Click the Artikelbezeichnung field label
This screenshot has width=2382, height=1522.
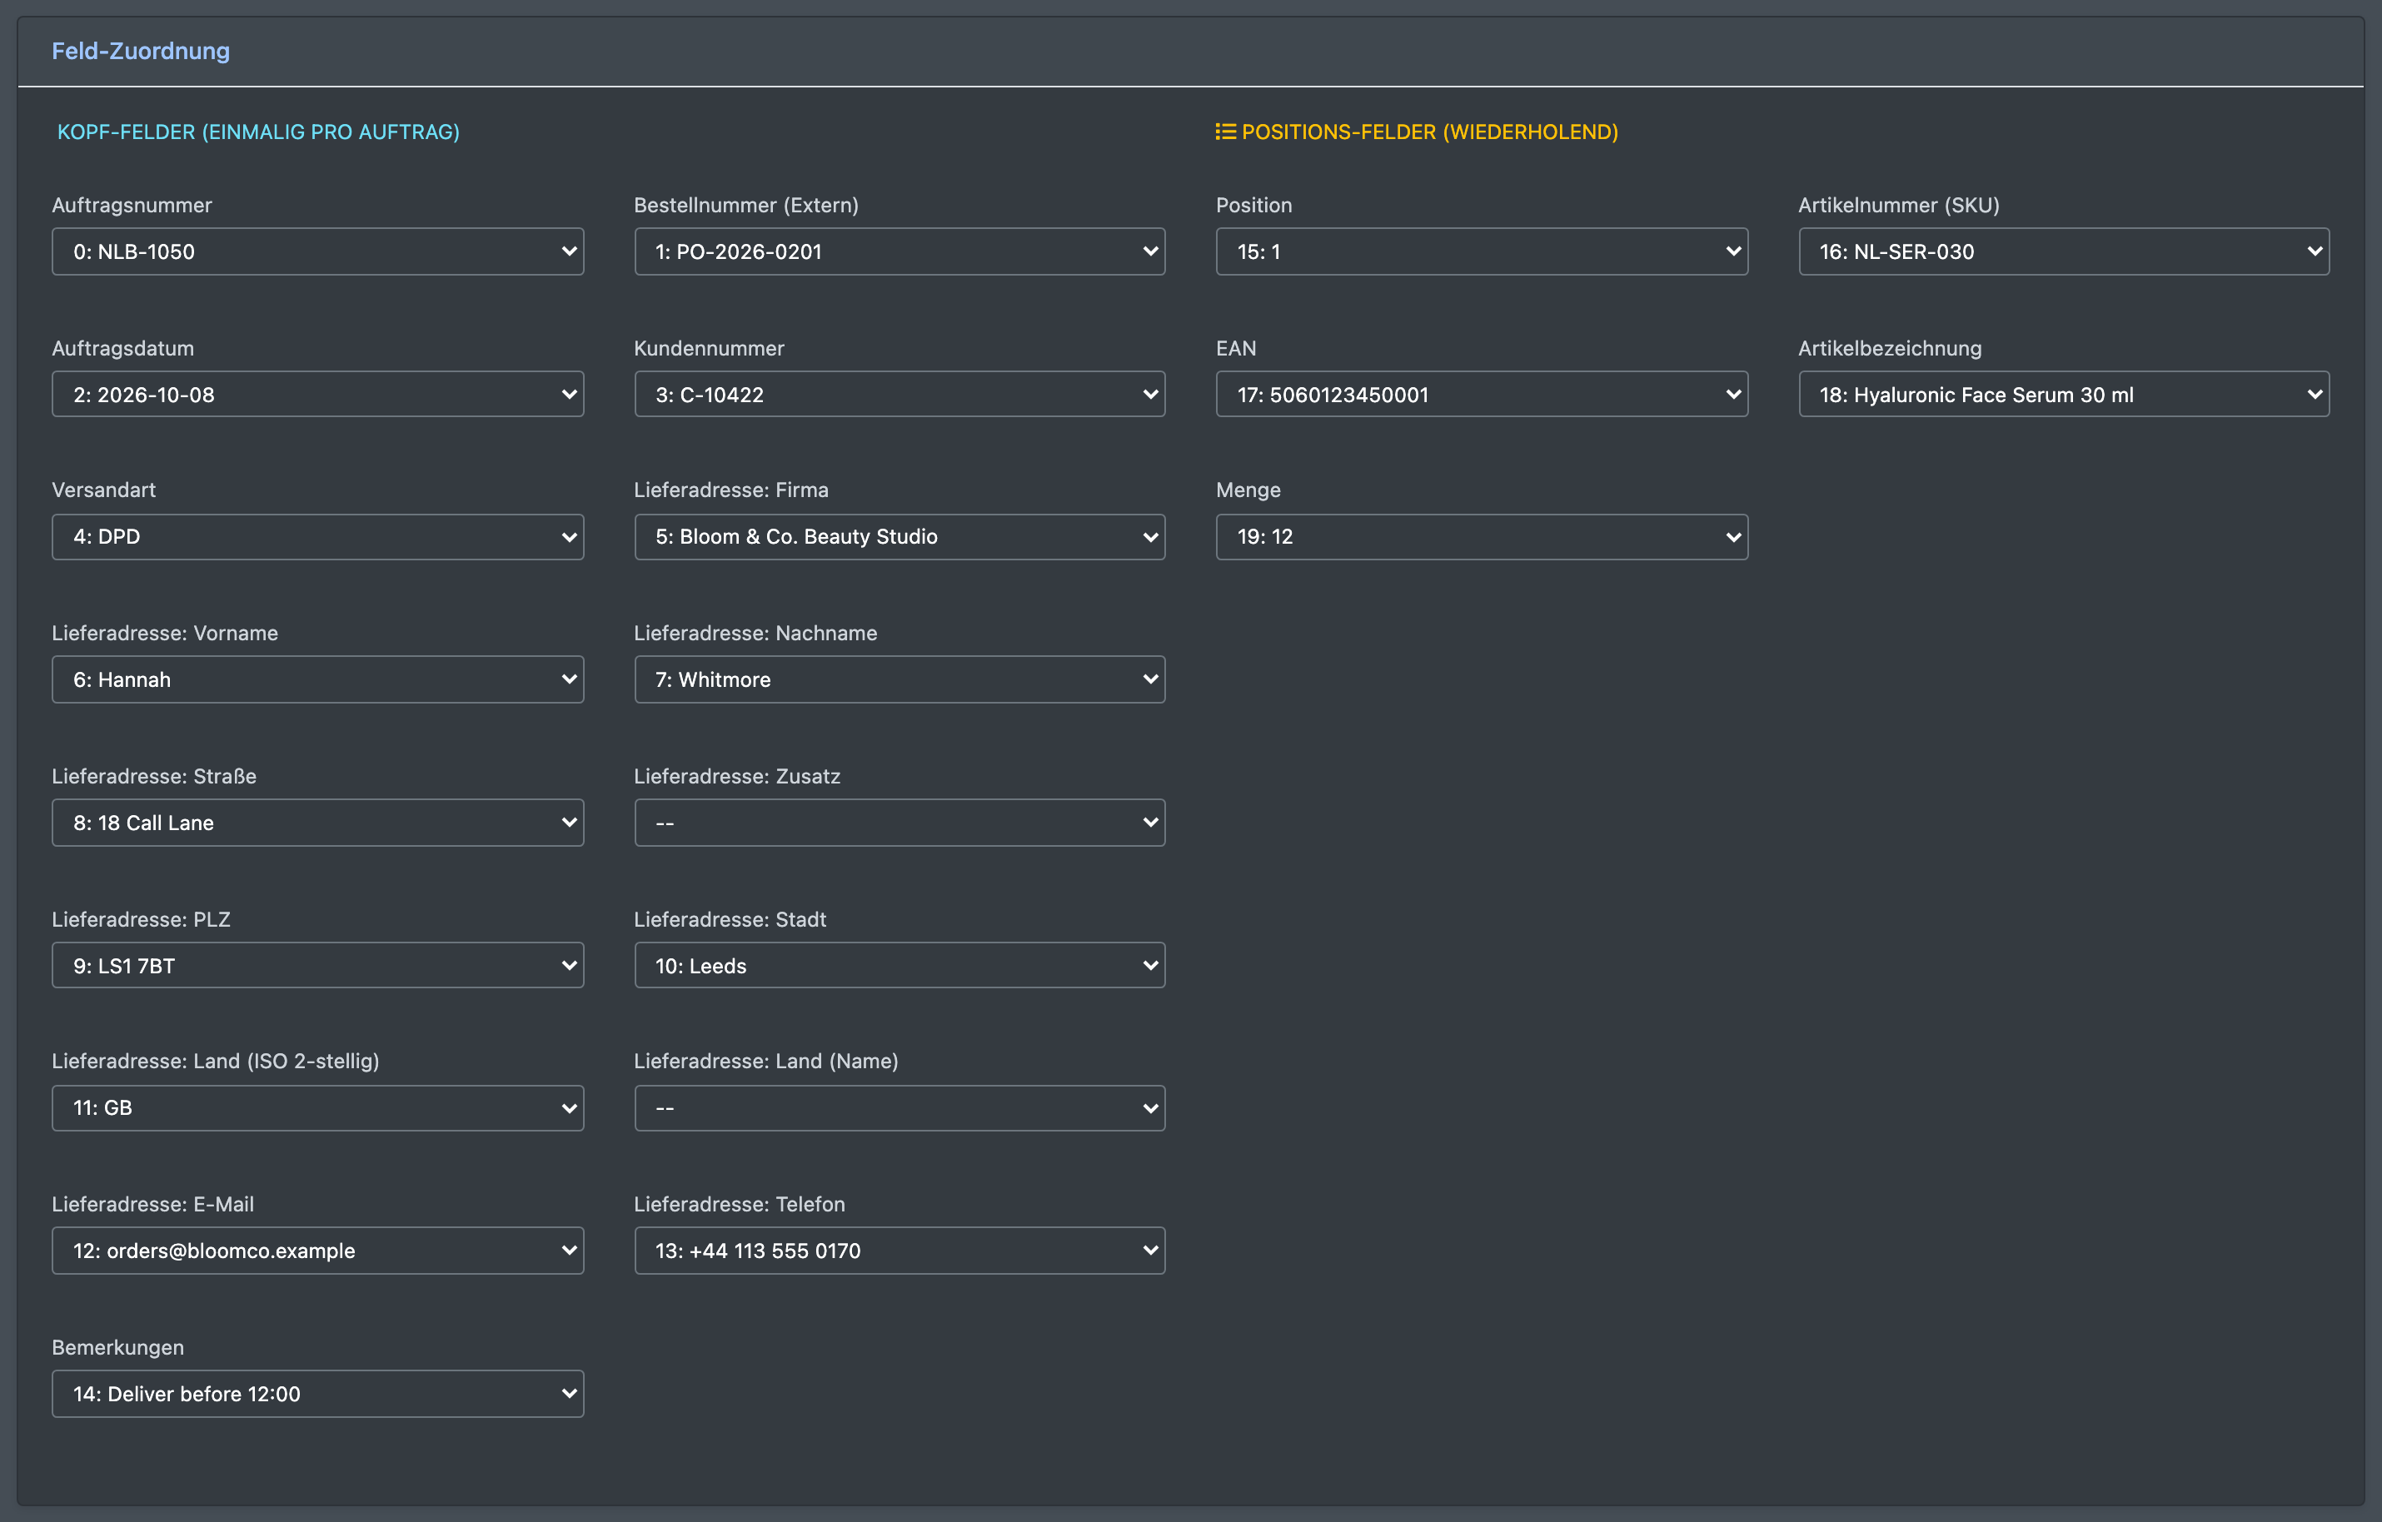(x=1890, y=348)
